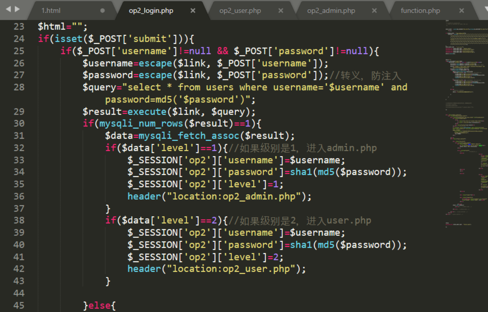Image resolution: width=488 pixels, height=312 pixels.
Task: Click the string "location:op2_admin.php"
Action: (x=234, y=196)
